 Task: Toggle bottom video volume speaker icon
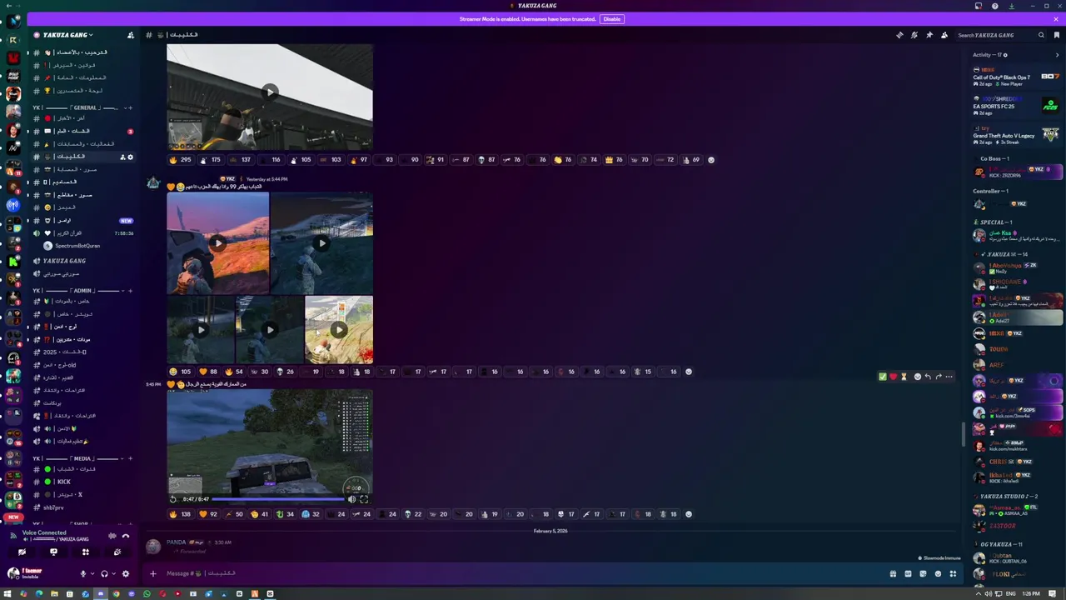pyautogui.click(x=351, y=499)
